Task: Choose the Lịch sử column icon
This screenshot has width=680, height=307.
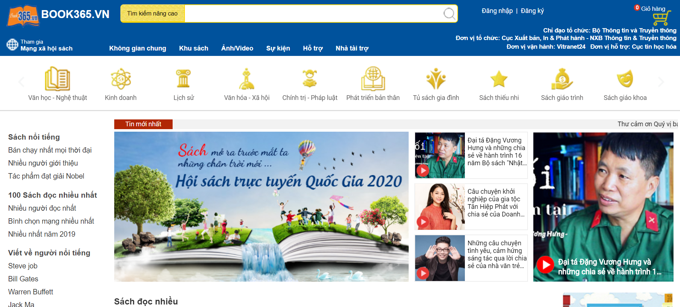Action: coord(183,79)
